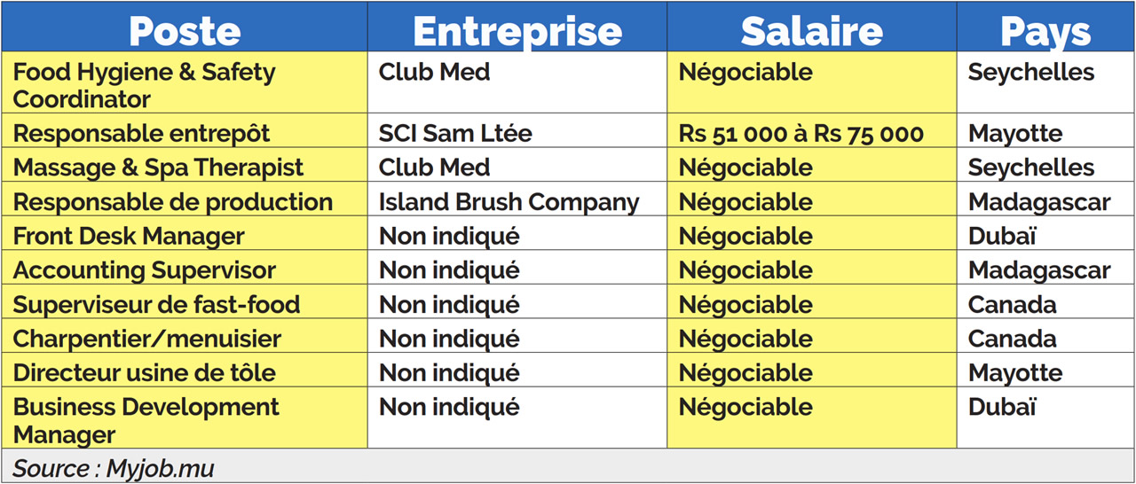1136x484 pixels.
Task: Select the Food Hygiene & Safety Coordinator cell
Action: click(145, 85)
